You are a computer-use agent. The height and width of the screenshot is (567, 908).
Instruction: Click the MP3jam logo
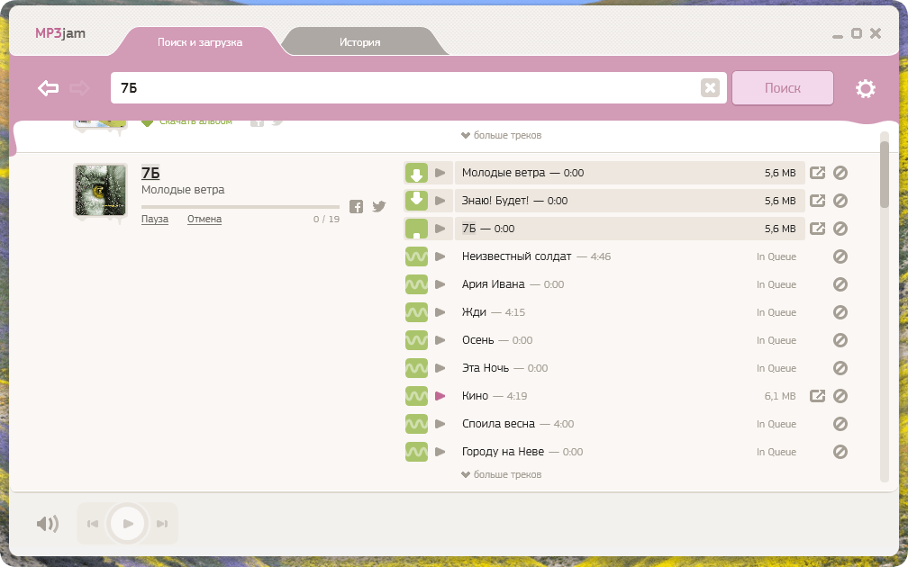(x=60, y=33)
